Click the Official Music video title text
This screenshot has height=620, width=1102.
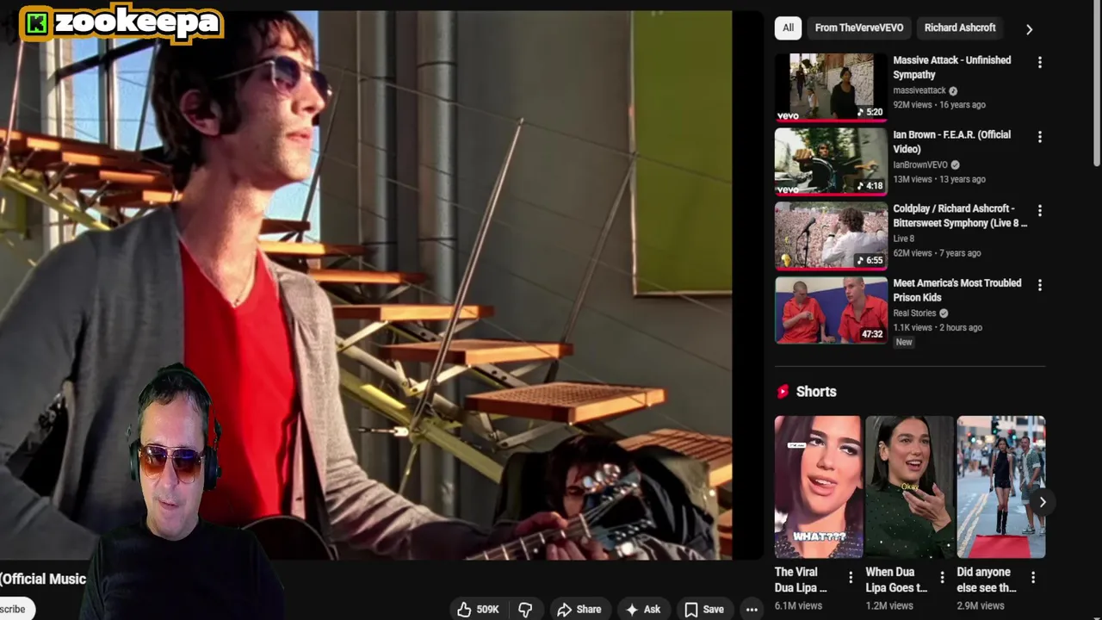(x=43, y=579)
